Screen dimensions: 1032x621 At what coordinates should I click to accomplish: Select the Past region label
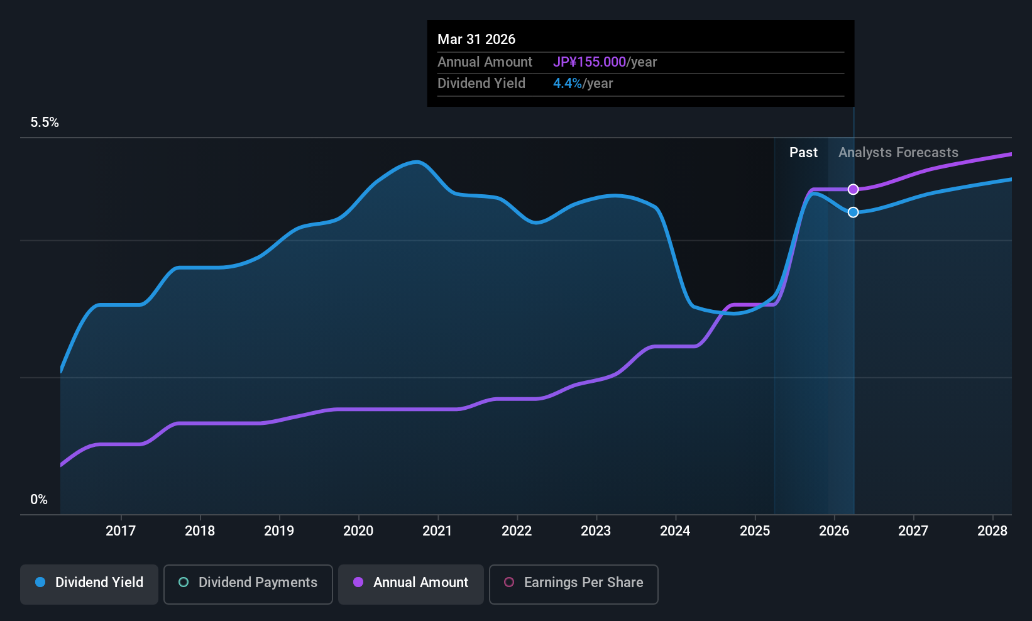pos(803,153)
